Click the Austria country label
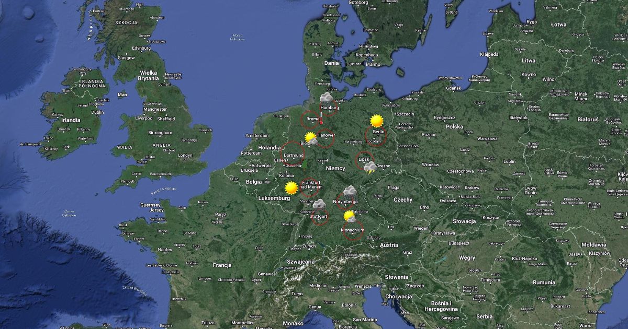The width and height of the screenshot is (628, 329). click(x=389, y=245)
